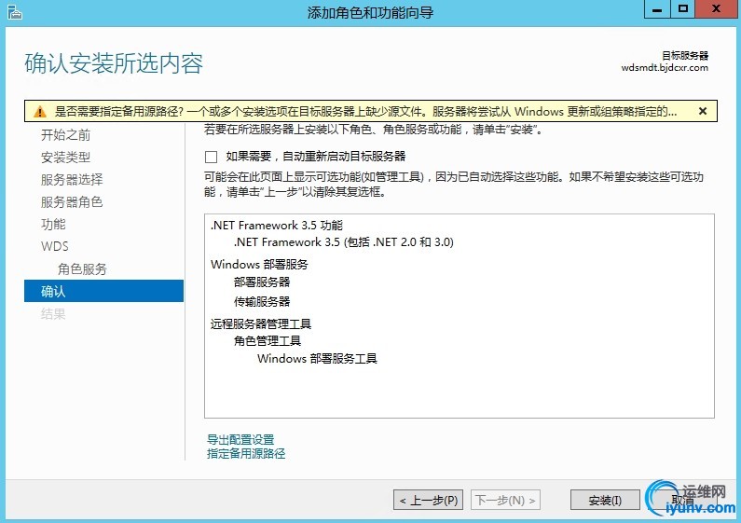Screen dimensions: 741x523
Task: Click the 上一步(P) button
Action: point(428,500)
